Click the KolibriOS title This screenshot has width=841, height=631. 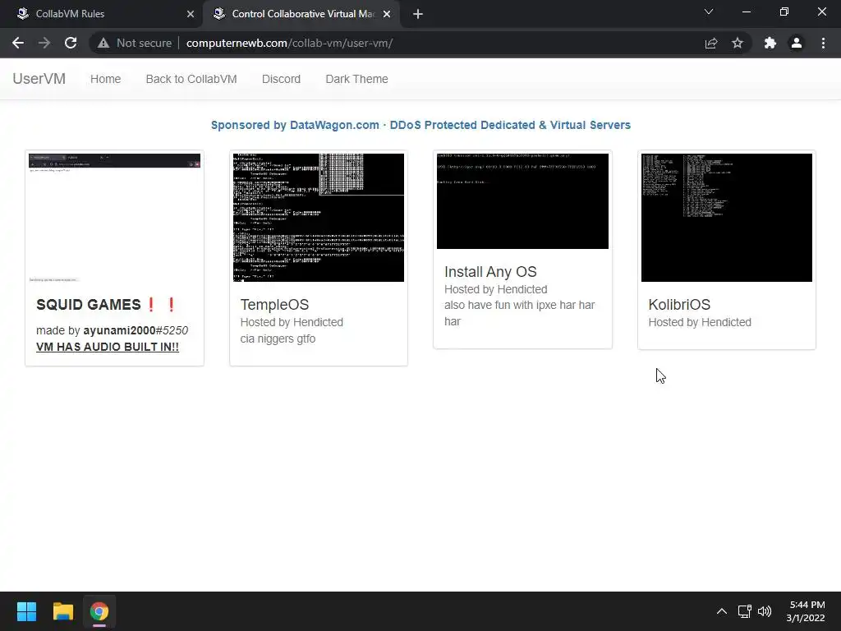679,305
